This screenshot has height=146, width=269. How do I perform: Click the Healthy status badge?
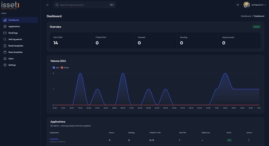coord(256,27)
